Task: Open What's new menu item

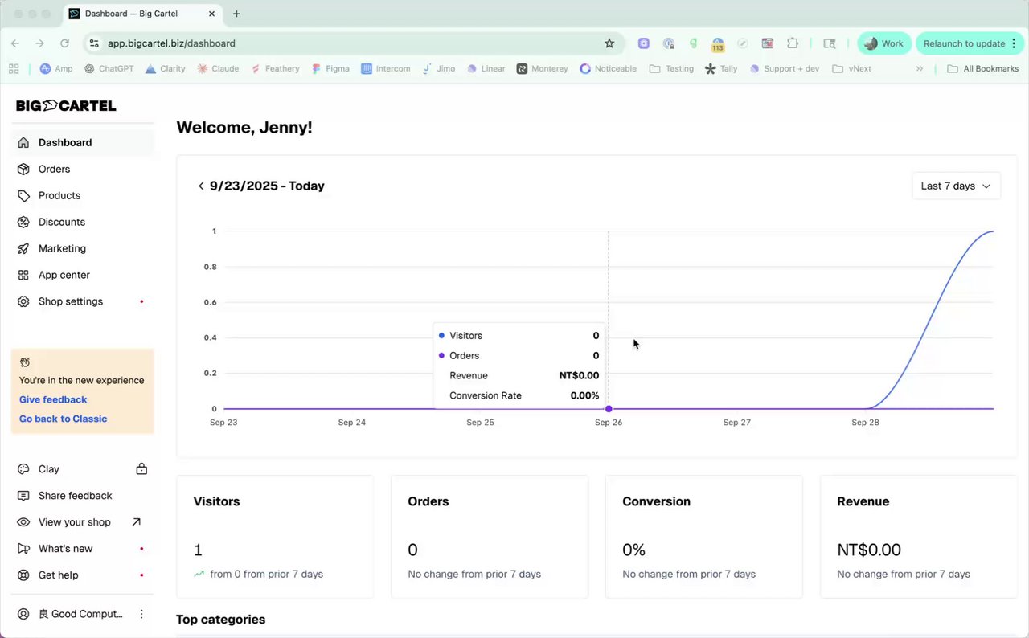Action: point(66,549)
